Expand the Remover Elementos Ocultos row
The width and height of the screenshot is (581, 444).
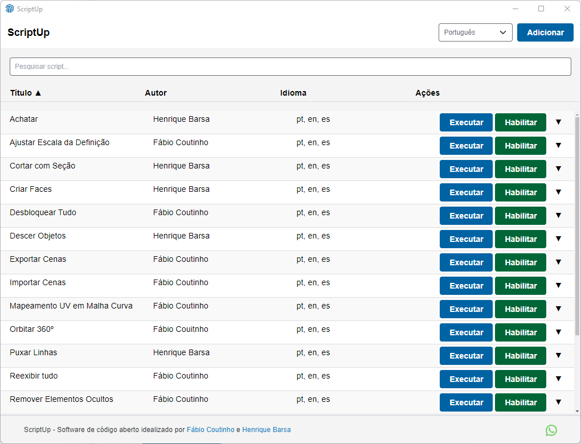[x=558, y=402]
